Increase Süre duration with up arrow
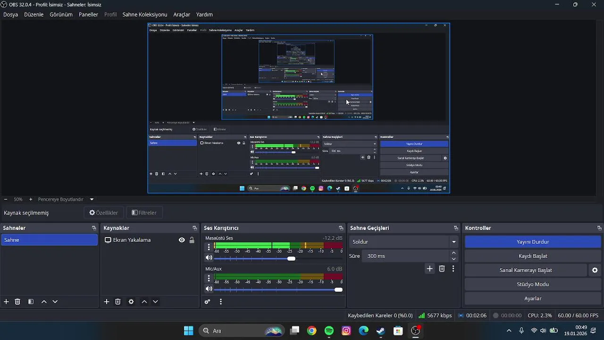604x340 pixels. 454,253
